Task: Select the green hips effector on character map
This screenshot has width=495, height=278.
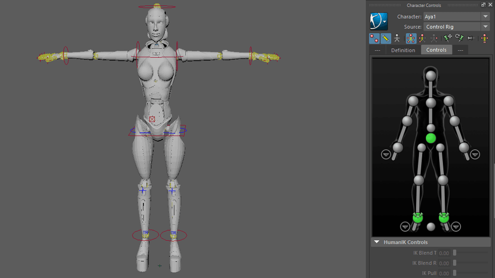Action: (430, 137)
